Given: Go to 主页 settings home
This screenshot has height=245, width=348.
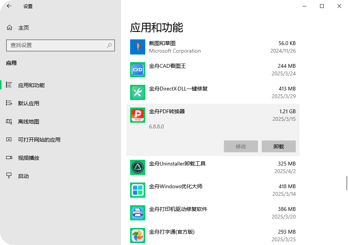Looking at the screenshot, I should tap(61, 28).
